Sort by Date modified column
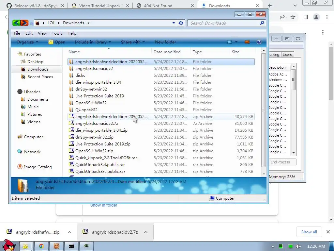This screenshot has height=251, width=334. 167,52
